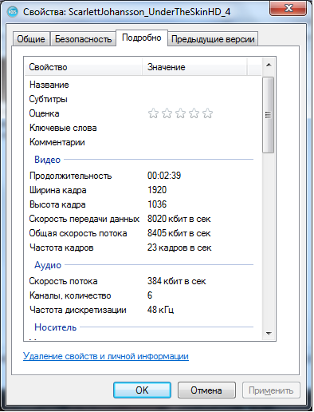Click value 8020 кбит в сек

pyautogui.click(x=179, y=219)
